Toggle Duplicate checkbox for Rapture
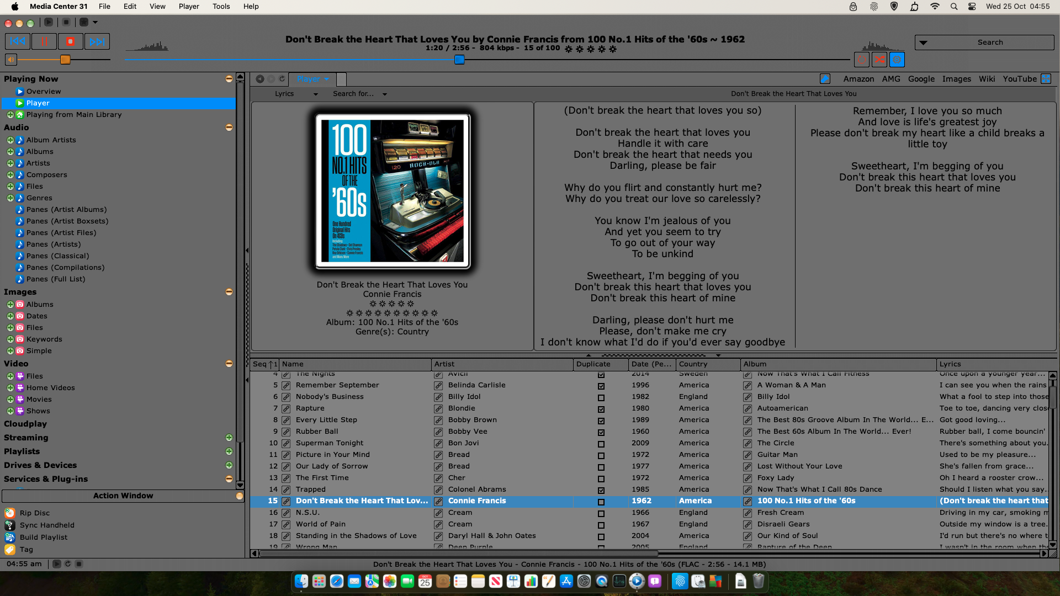The width and height of the screenshot is (1060, 596). click(601, 409)
